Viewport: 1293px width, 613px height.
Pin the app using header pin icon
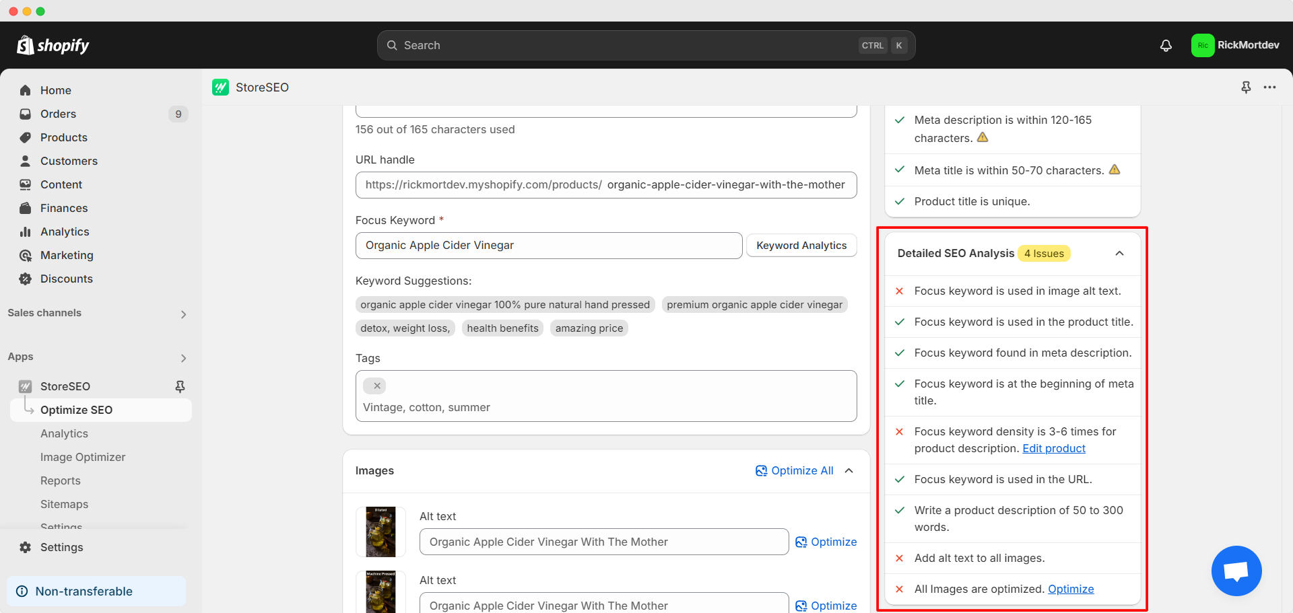[x=1246, y=87]
